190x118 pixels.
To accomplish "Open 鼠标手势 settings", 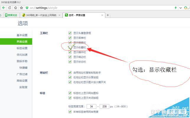I will tap(22, 61).
